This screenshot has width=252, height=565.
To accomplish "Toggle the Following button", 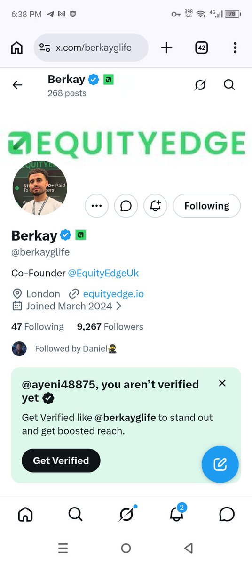I will tap(207, 206).
